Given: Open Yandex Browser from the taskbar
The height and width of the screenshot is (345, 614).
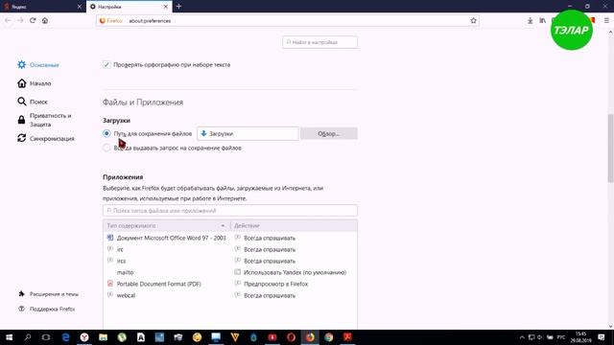Looking at the screenshot, I should pos(84,337).
